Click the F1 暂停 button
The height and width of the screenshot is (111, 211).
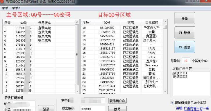pyautogui.click(x=185, y=32)
